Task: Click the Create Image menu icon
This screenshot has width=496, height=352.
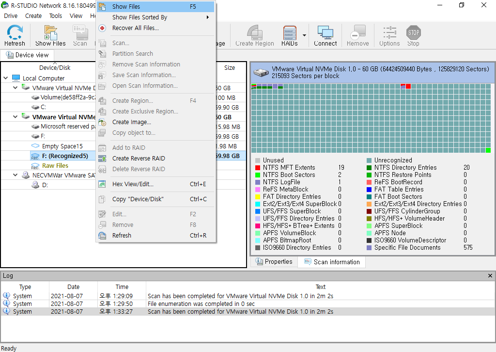Action: (x=102, y=122)
